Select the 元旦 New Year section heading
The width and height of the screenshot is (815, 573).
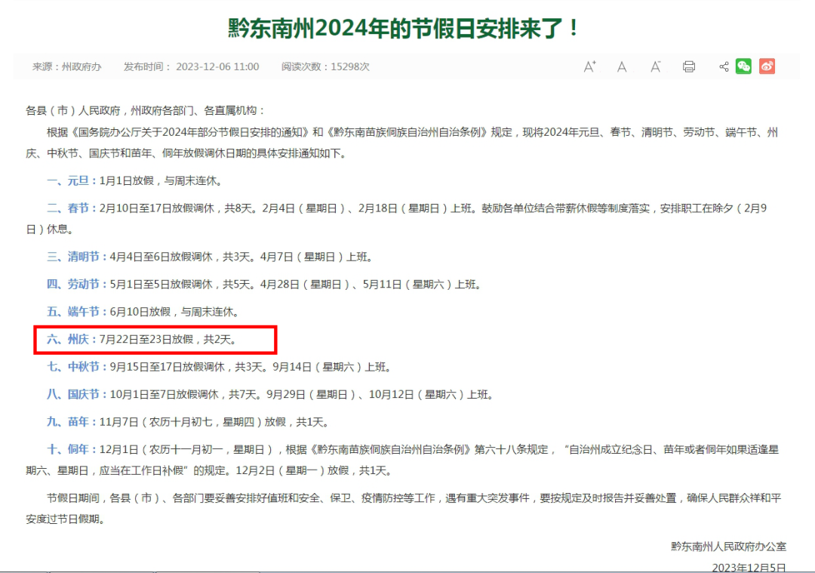[69, 180]
